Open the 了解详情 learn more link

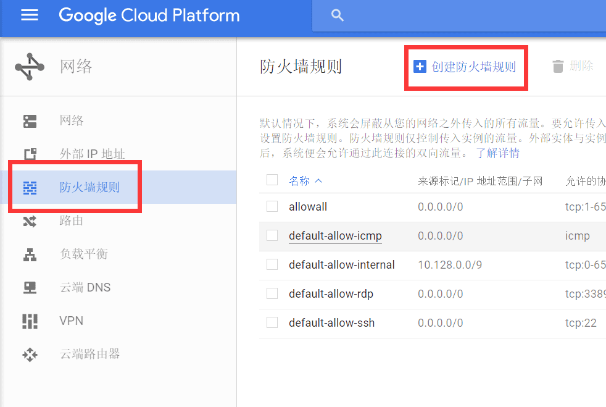pyautogui.click(x=497, y=153)
